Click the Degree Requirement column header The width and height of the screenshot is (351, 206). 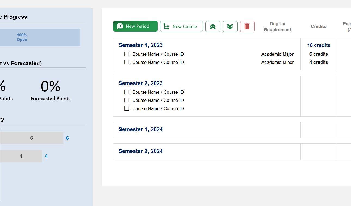pyautogui.click(x=277, y=26)
